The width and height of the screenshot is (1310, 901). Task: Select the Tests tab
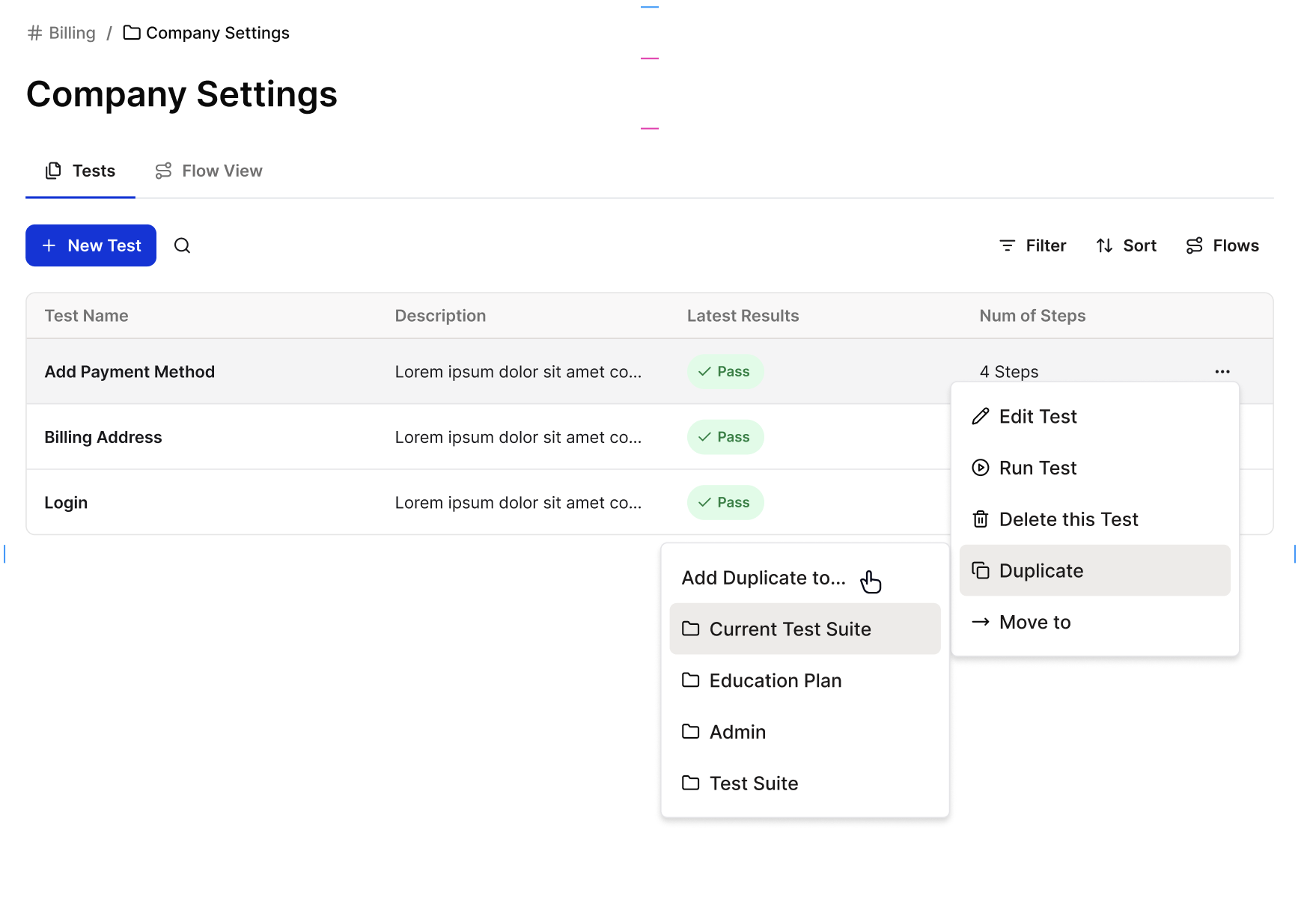pos(80,171)
